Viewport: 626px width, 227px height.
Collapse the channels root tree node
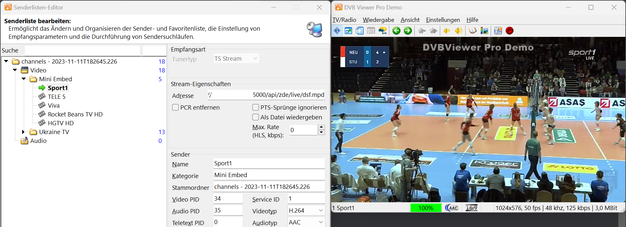(6, 61)
